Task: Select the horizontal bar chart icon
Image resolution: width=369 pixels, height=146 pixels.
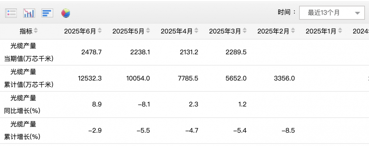Action: click(47, 13)
